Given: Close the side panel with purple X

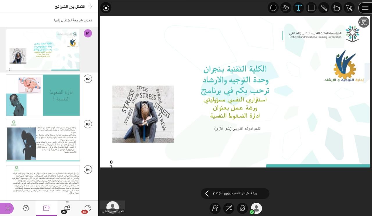Looking at the screenshot, I should 8,208.
